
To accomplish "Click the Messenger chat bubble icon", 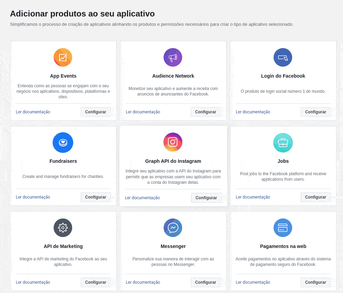I will click(x=173, y=228).
